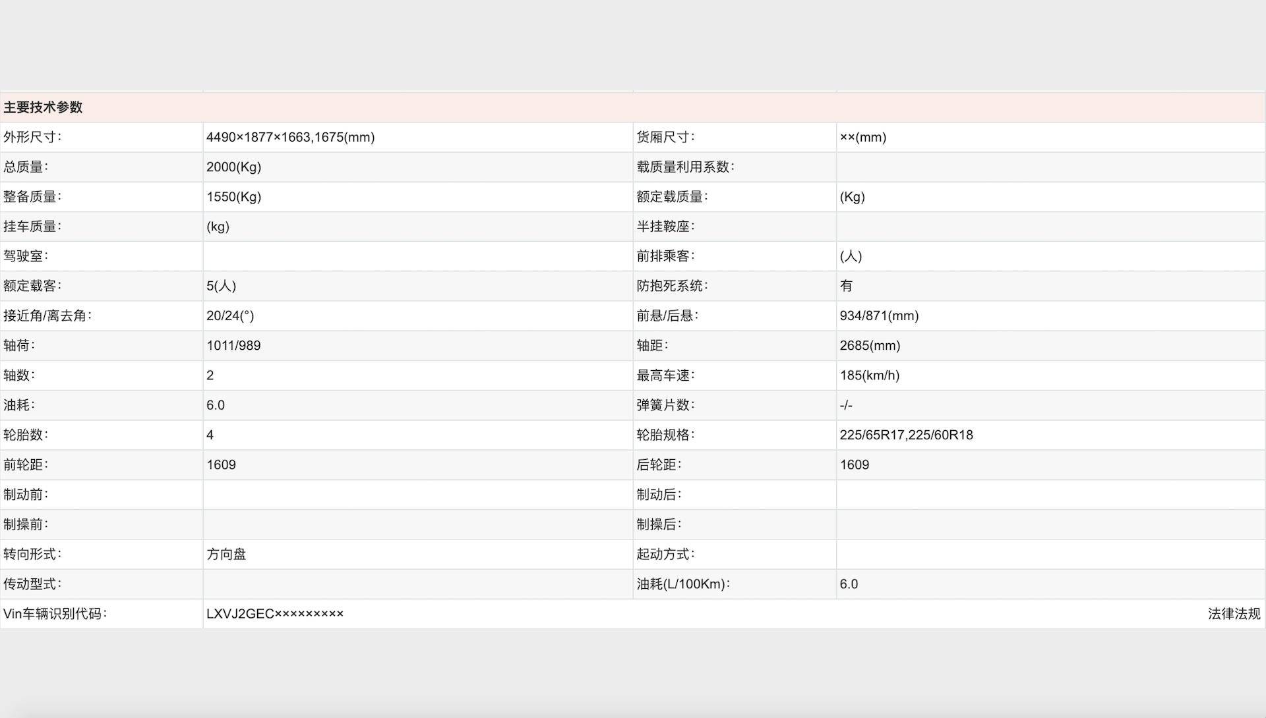Click the 185(km/h) value
The height and width of the screenshot is (718, 1266).
[869, 375]
